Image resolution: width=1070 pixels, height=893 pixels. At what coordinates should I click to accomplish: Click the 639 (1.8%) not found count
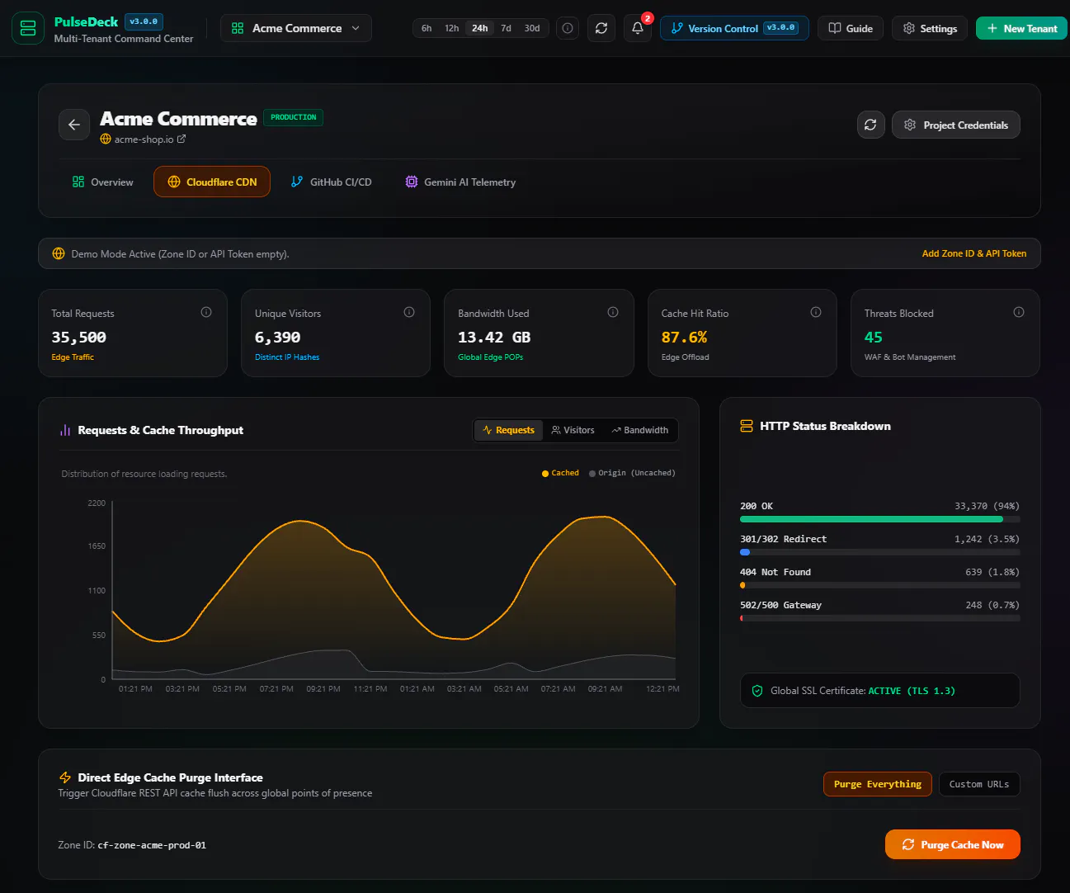992,572
